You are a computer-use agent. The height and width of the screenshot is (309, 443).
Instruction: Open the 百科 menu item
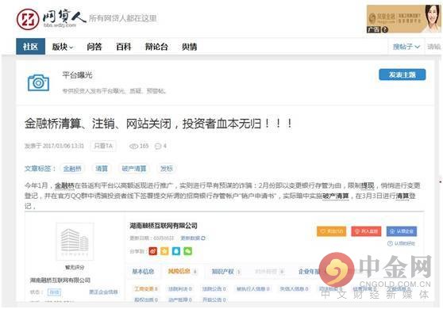point(124,47)
